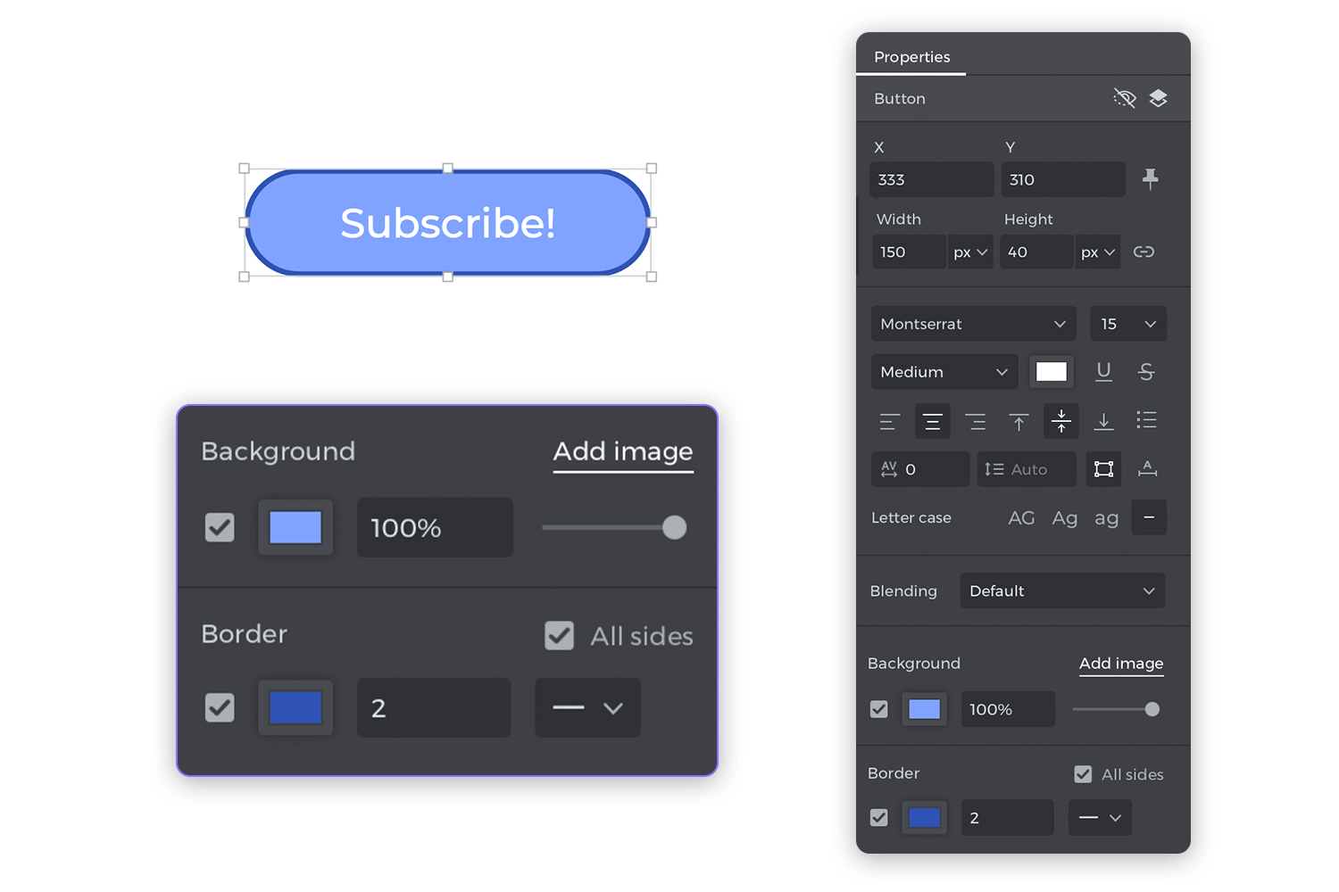Click Add image link in Properties panel

(1121, 664)
